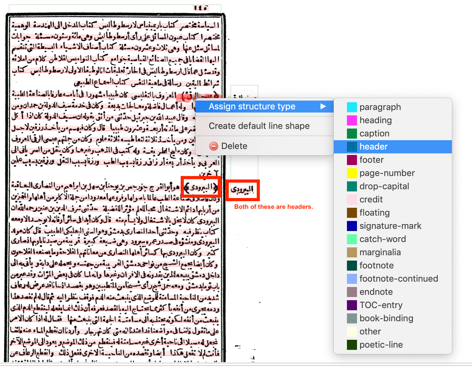Image resolution: width=472 pixels, height=386 pixels.
Task: Select the magenta heading swatch icon
Action: [352, 120]
